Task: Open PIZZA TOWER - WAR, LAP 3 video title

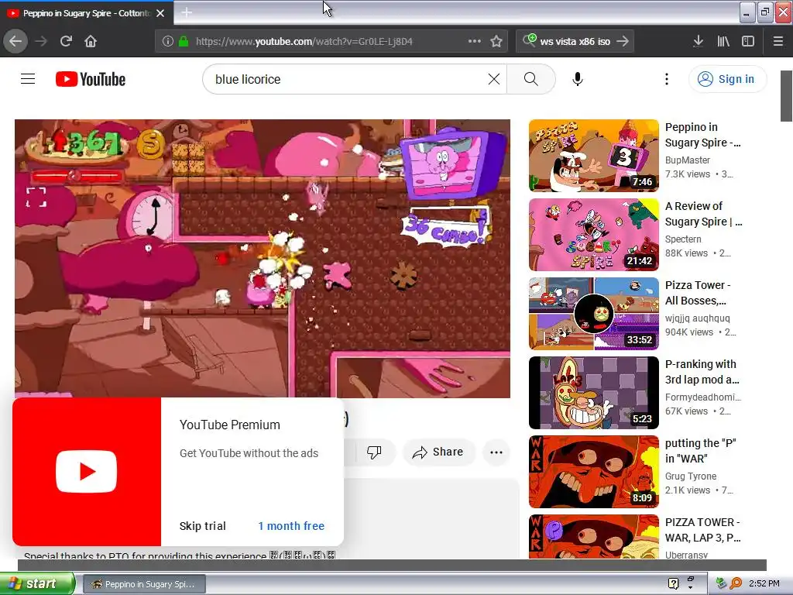Action: point(703,530)
